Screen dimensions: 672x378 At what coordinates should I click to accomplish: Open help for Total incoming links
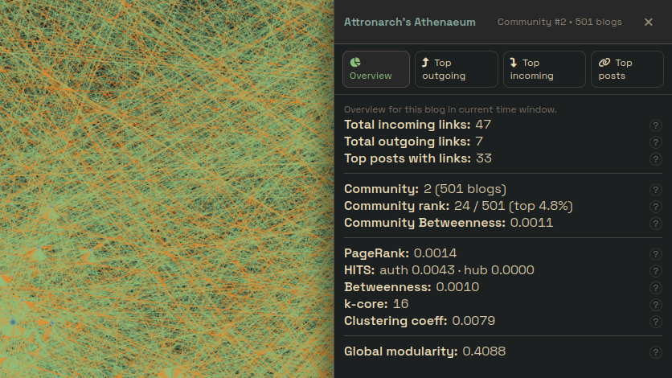tap(655, 125)
